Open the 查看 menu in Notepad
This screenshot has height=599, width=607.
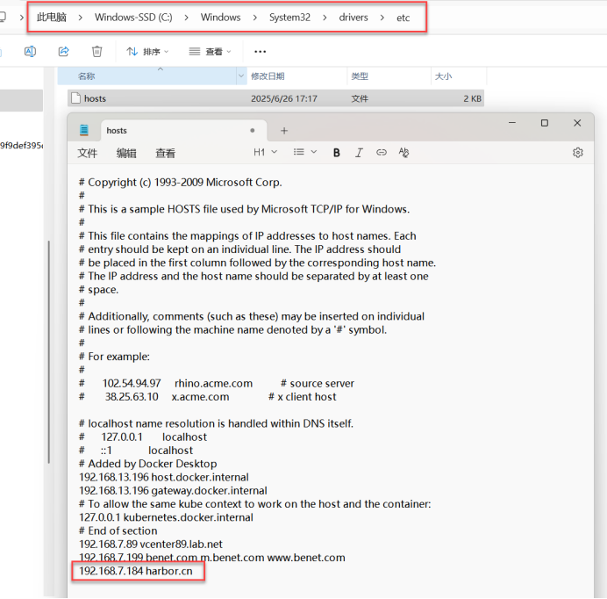click(x=165, y=153)
